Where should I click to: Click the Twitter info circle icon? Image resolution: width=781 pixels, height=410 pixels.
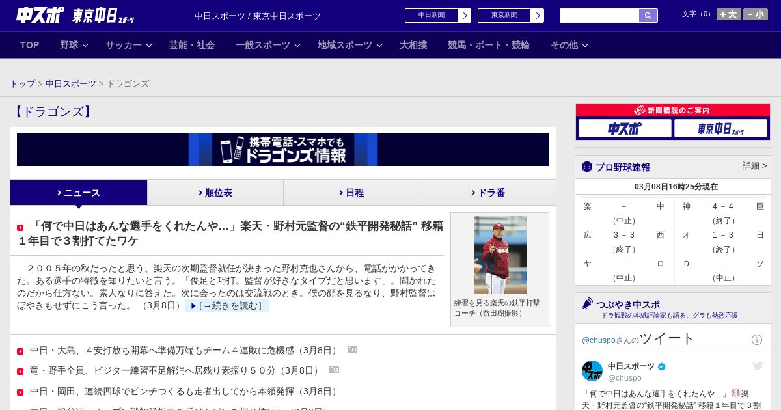(x=757, y=340)
